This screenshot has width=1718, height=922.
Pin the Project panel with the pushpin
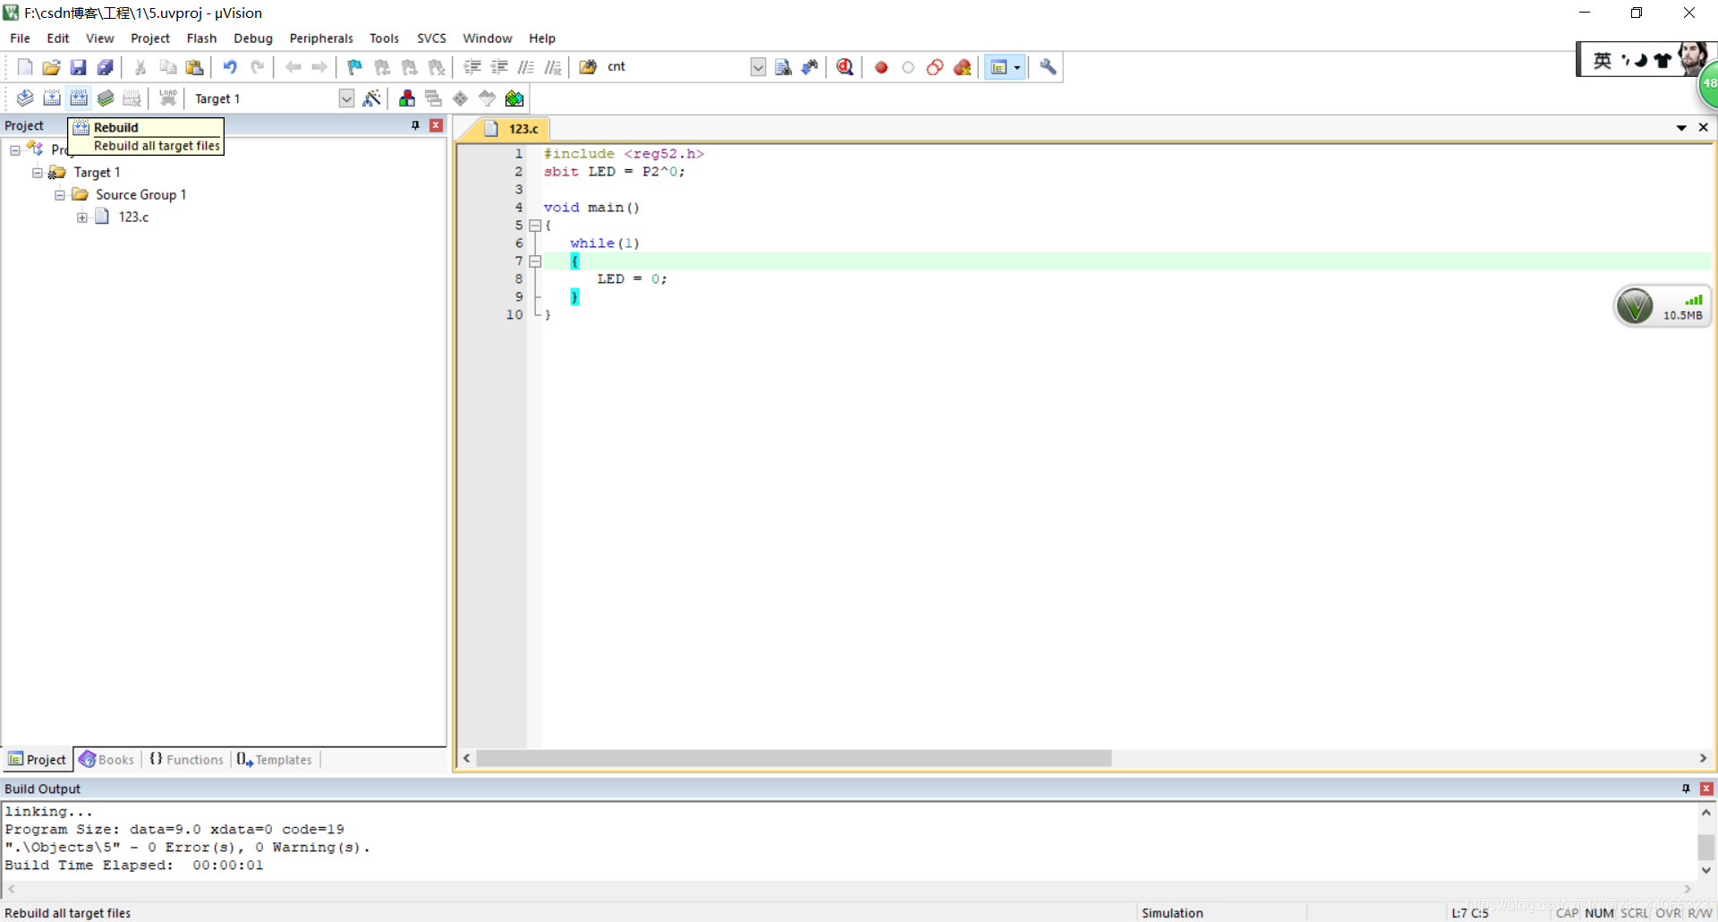pyautogui.click(x=415, y=125)
